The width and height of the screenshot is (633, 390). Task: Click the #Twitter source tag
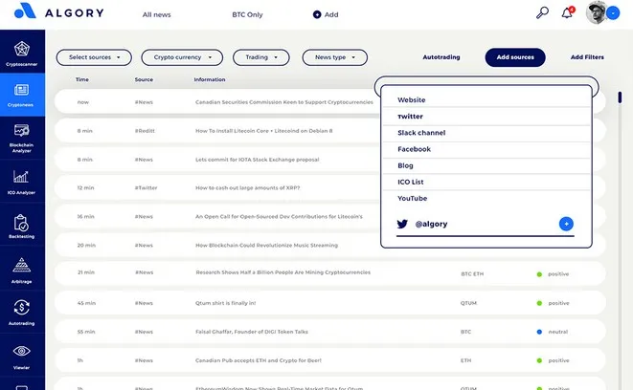pyautogui.click(x=146, y=187)
